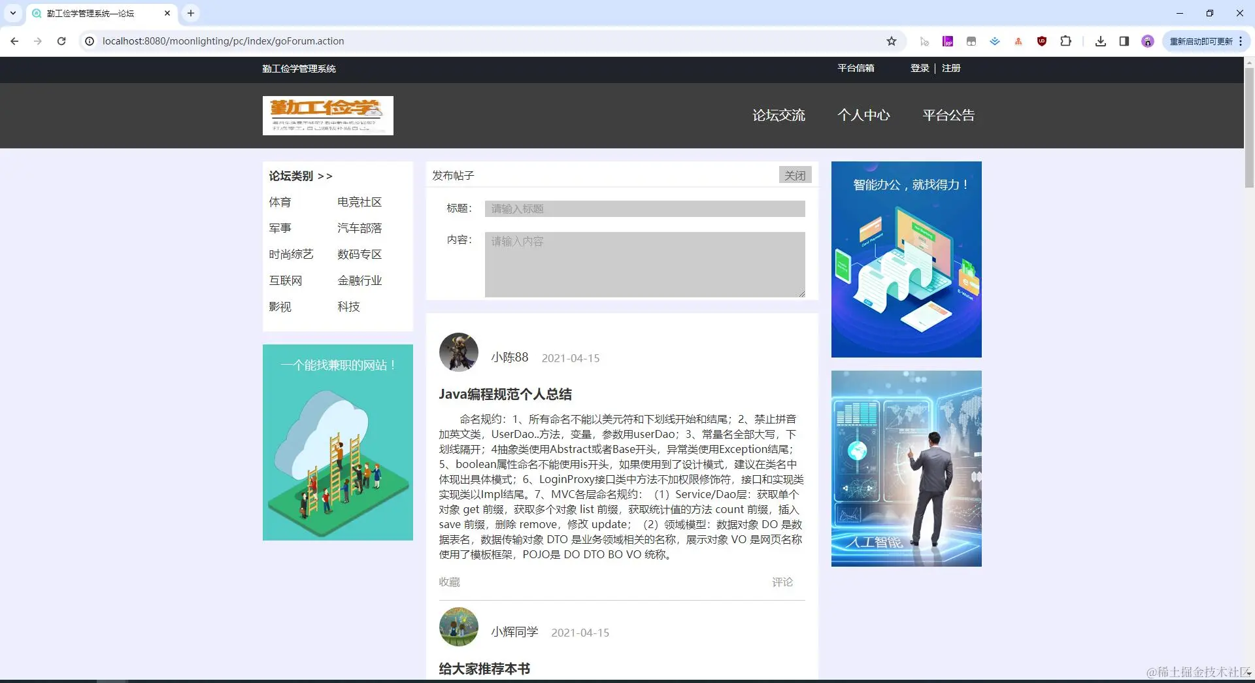Click the 勤工俭学 site logo
Screen dimensions: 1255x683
coord(328,116)
